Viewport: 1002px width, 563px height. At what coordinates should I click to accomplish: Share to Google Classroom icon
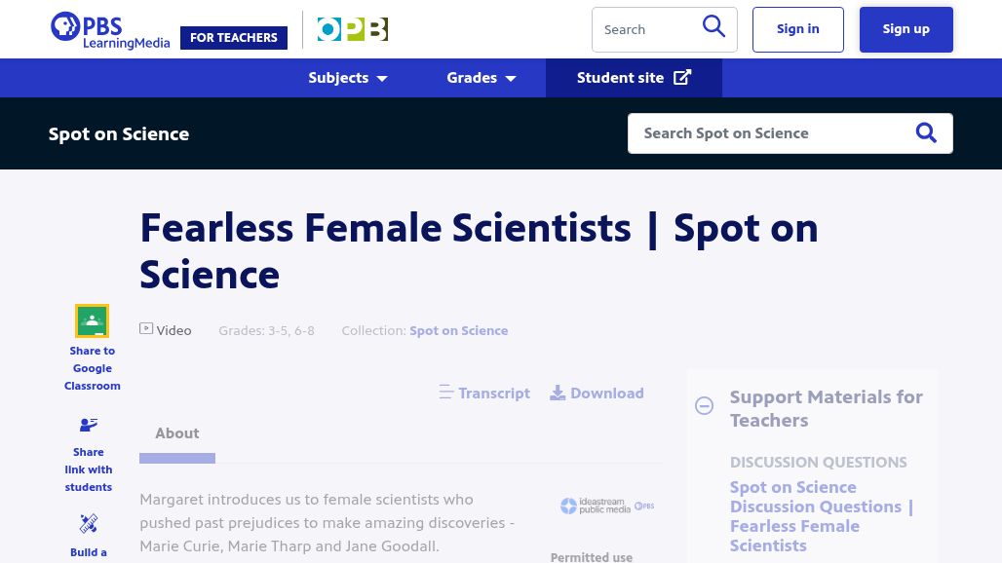tap(92, 320)
